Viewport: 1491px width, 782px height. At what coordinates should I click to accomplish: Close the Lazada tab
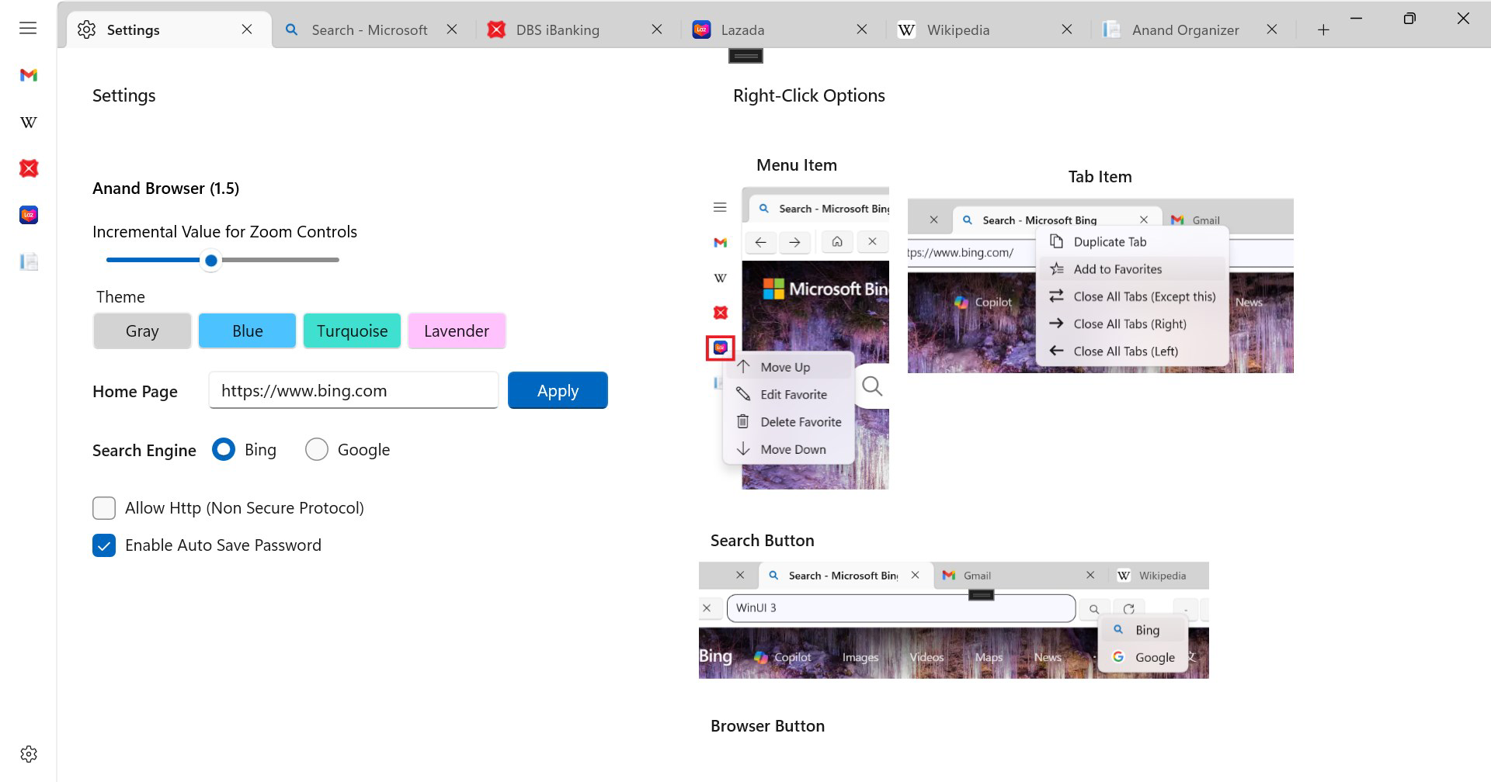(x=862, y=29)
